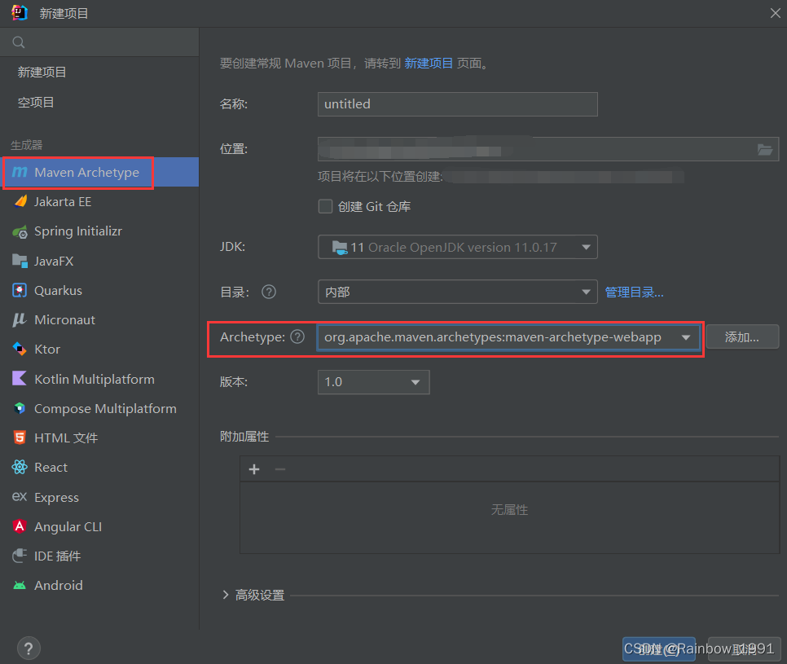Click the 名称 input containing untitled
The image size is (787, 664).
[x=457, y=104]
